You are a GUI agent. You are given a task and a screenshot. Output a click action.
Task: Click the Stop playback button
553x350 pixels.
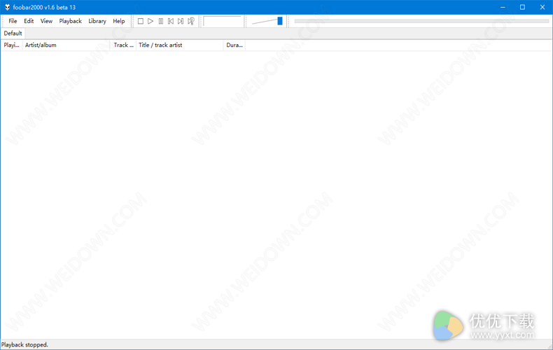pos(141,21)
